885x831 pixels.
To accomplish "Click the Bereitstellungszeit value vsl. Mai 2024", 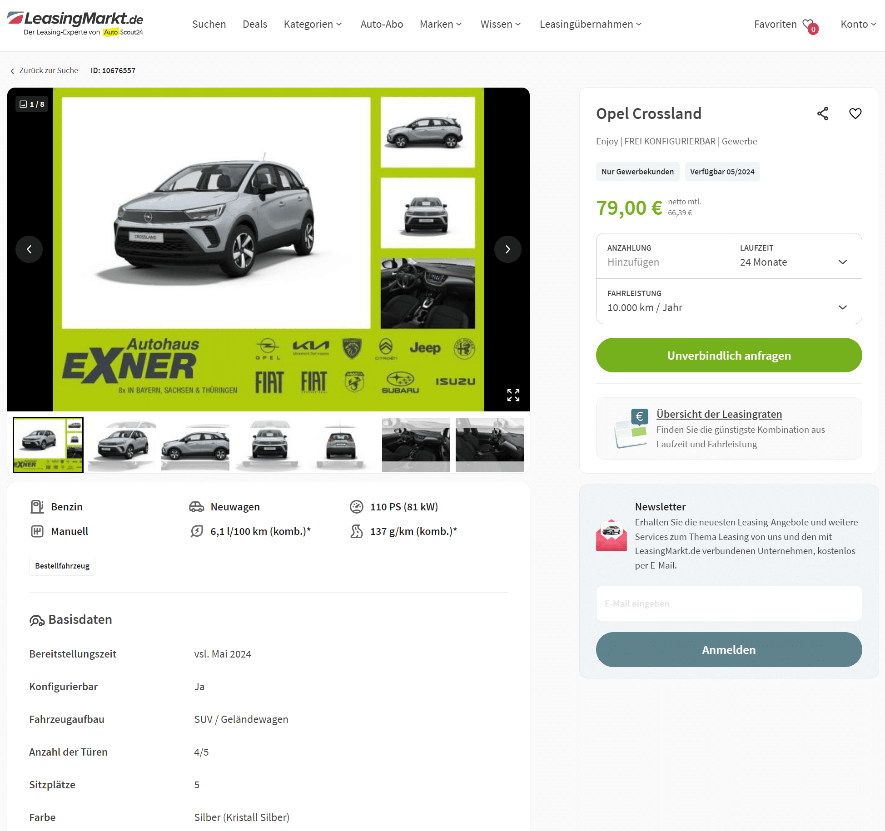I will click(223, 654).
